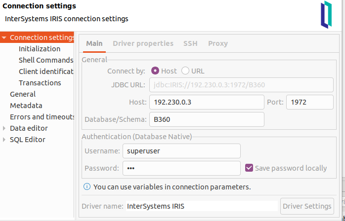The height and width of the screenshot is (221, 345).
Task: Click the Username field containing superuser
Action: pos(181,151)
